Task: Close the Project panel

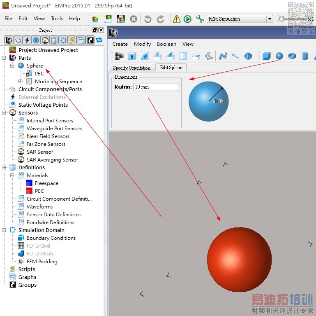Action: click(x=101, y=30)
